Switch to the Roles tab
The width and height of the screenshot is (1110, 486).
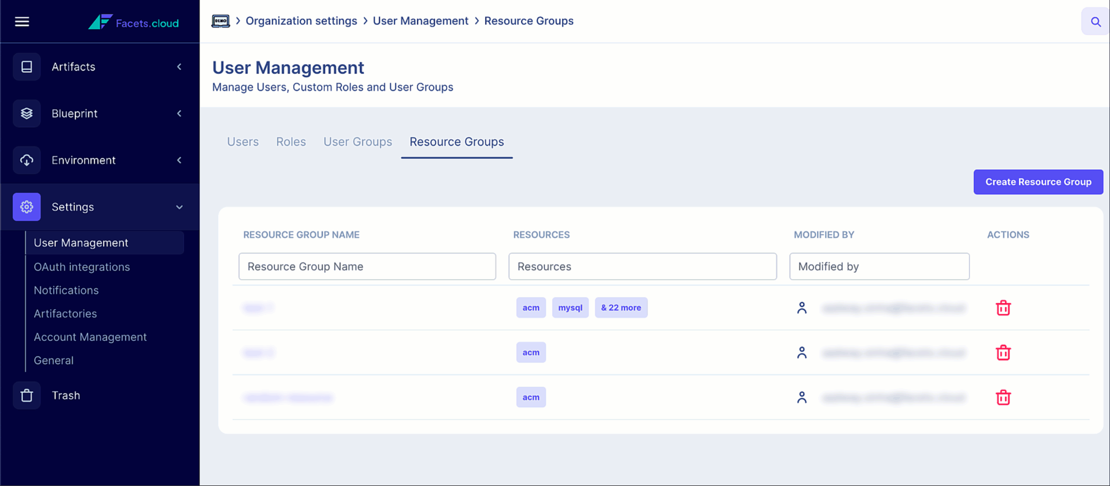tap(291, 142)
